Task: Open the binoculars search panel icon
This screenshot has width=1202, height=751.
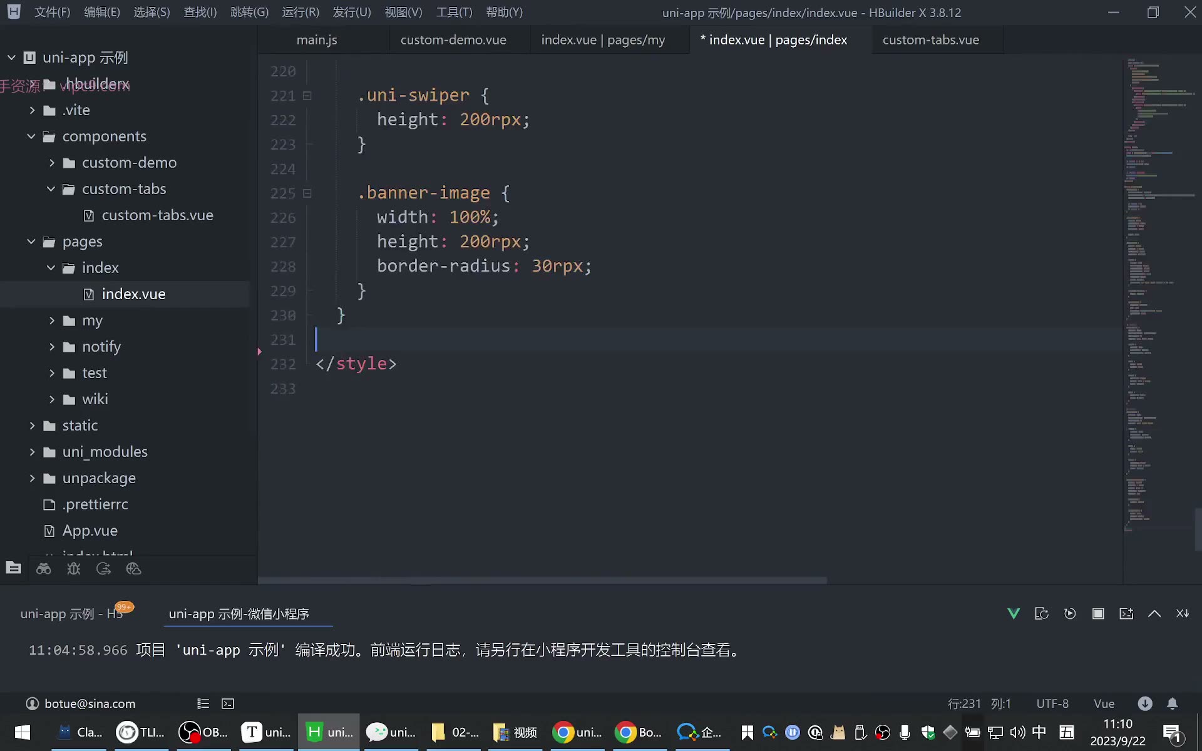Action: pyautogui.click(x=44, y=568)
